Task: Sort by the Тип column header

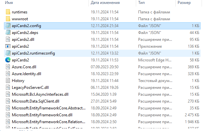Action: tap(141, 3)
